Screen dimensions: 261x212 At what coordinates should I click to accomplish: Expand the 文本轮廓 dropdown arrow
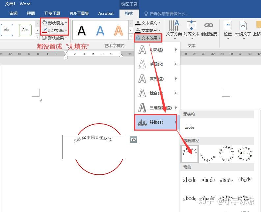[x=159, y=31]
